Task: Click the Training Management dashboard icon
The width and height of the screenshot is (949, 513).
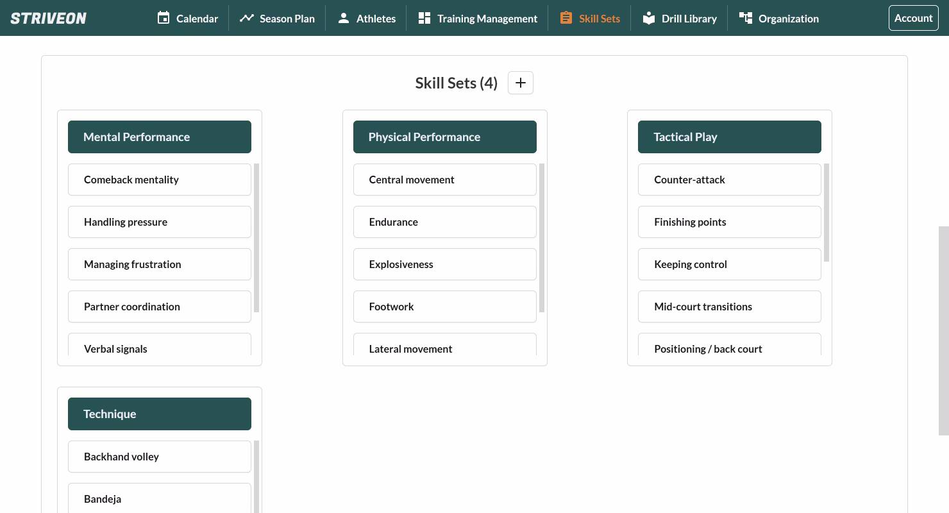Action: (x=424, y=18)
